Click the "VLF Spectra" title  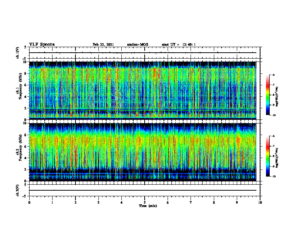(x=42, y=45)
